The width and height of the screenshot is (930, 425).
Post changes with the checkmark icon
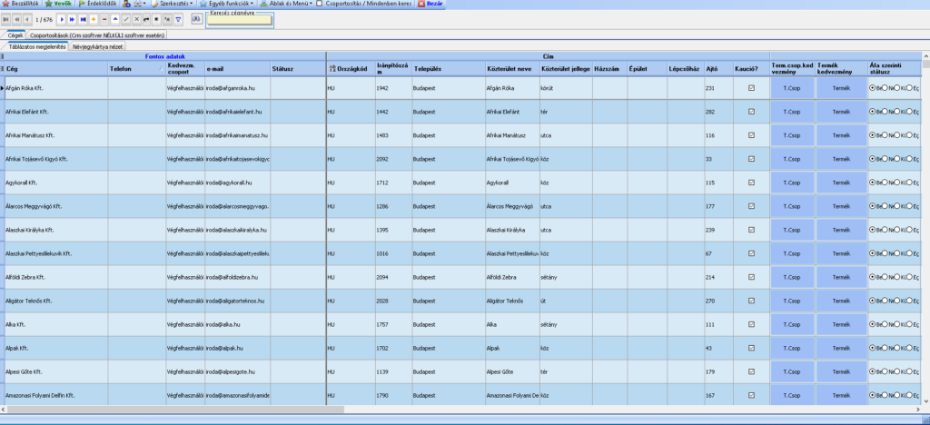coord(125,20)
